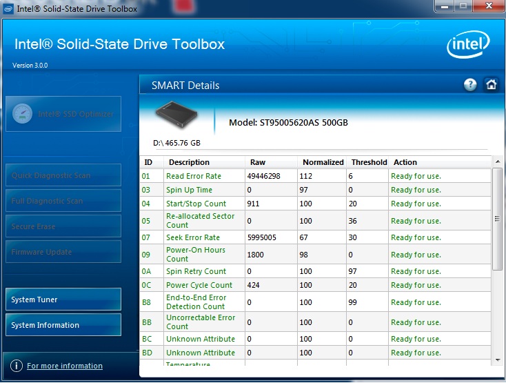The width and height of the screenshot is (506, 383).
Task: Click the help question mark icon
Action: [x=470, y=85]
